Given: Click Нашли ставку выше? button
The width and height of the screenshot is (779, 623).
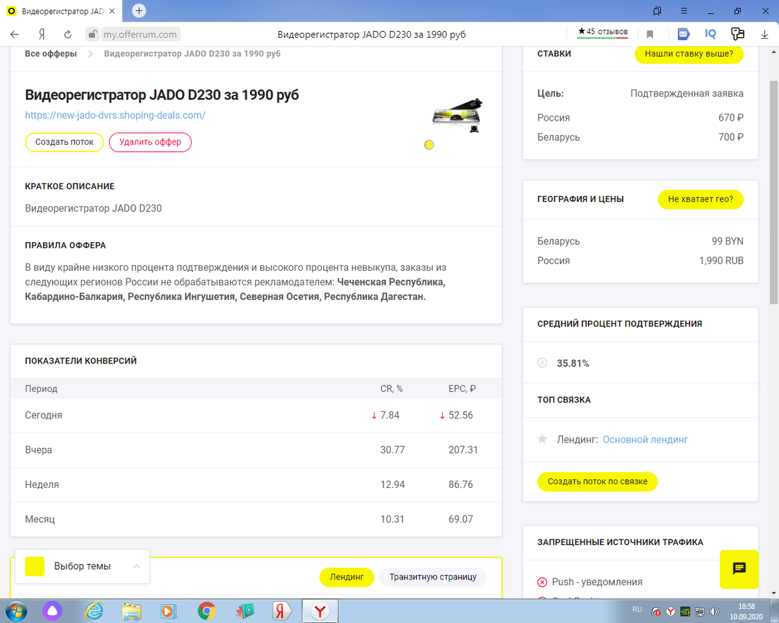Looking at the screenshot, I should point(689,54).
